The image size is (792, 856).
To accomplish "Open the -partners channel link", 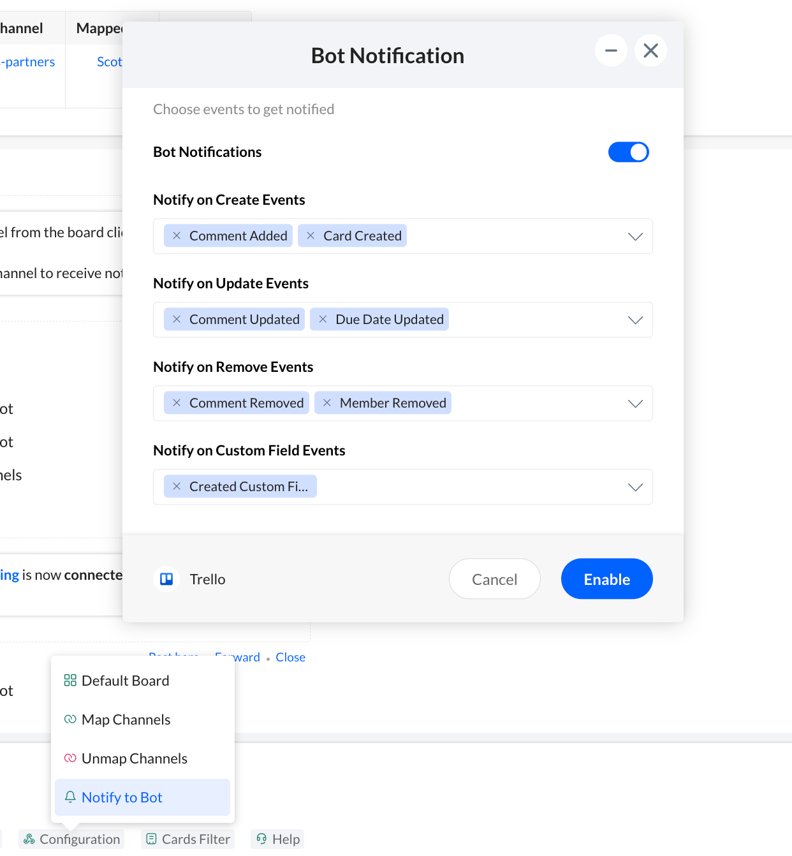I will pos(27,62).
